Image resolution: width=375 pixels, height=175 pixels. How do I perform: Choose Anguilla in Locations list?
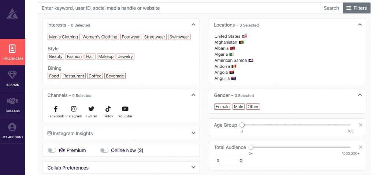tap(225, 78)
